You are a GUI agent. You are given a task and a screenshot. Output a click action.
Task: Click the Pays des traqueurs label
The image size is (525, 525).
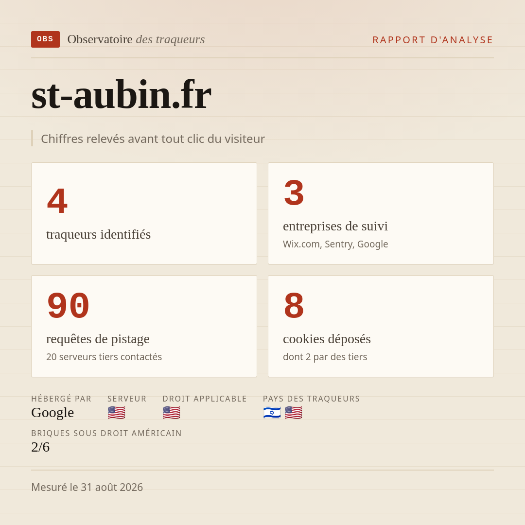[x=312, y=399]
